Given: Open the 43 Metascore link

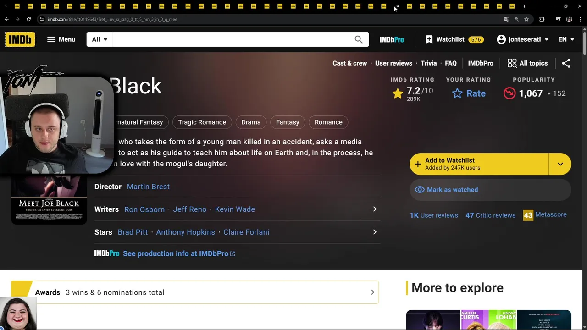Looking at the screenshot, I should [545, 215].
